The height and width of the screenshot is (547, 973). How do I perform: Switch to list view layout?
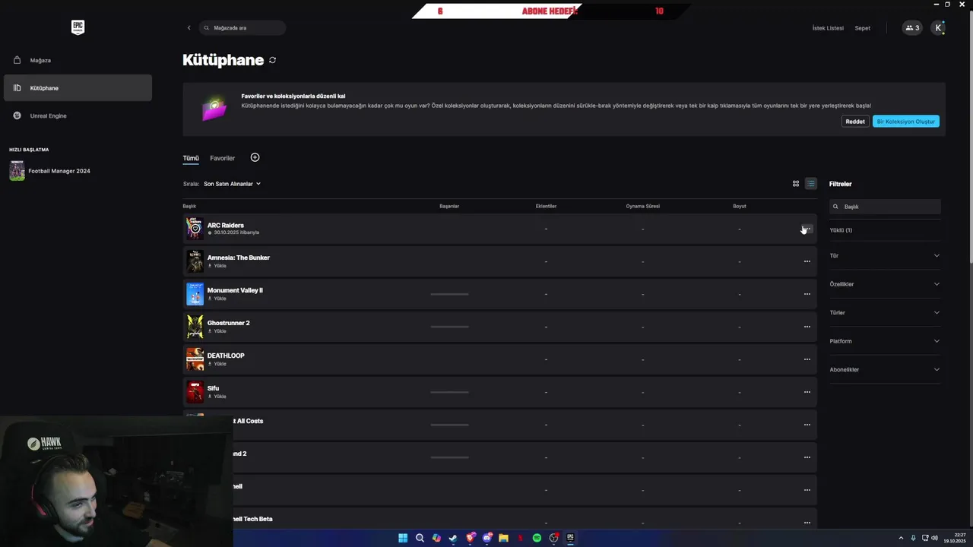[811, 184]
